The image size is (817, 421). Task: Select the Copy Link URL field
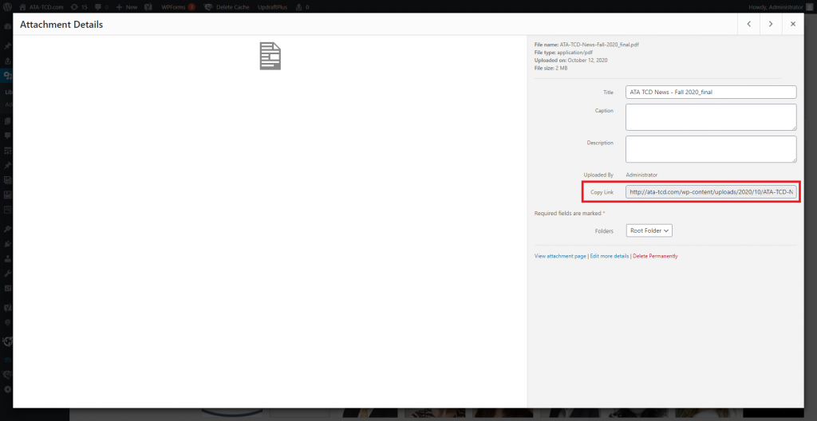coord(711,192)
